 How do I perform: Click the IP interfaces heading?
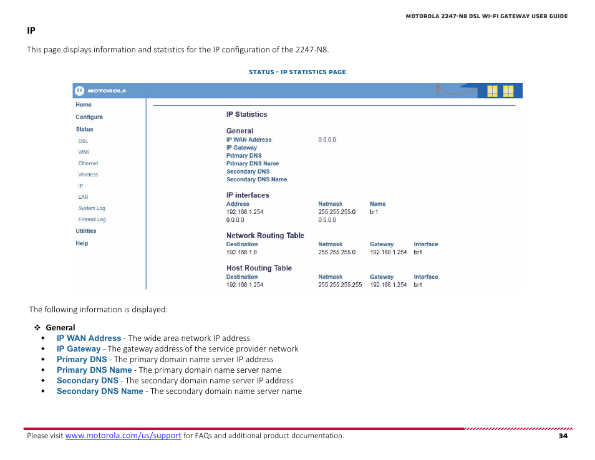point(248,195)
